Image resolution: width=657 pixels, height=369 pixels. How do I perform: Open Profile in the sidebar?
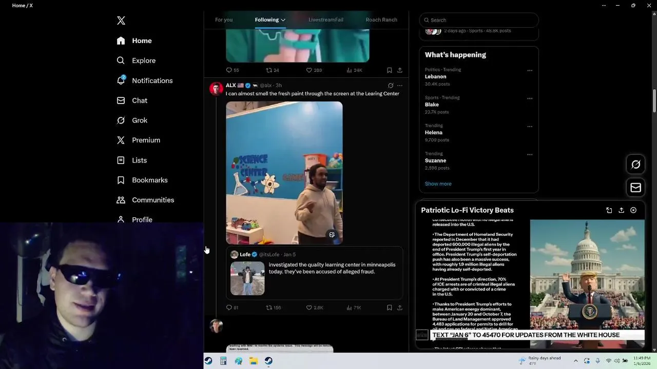pos(134,219)
